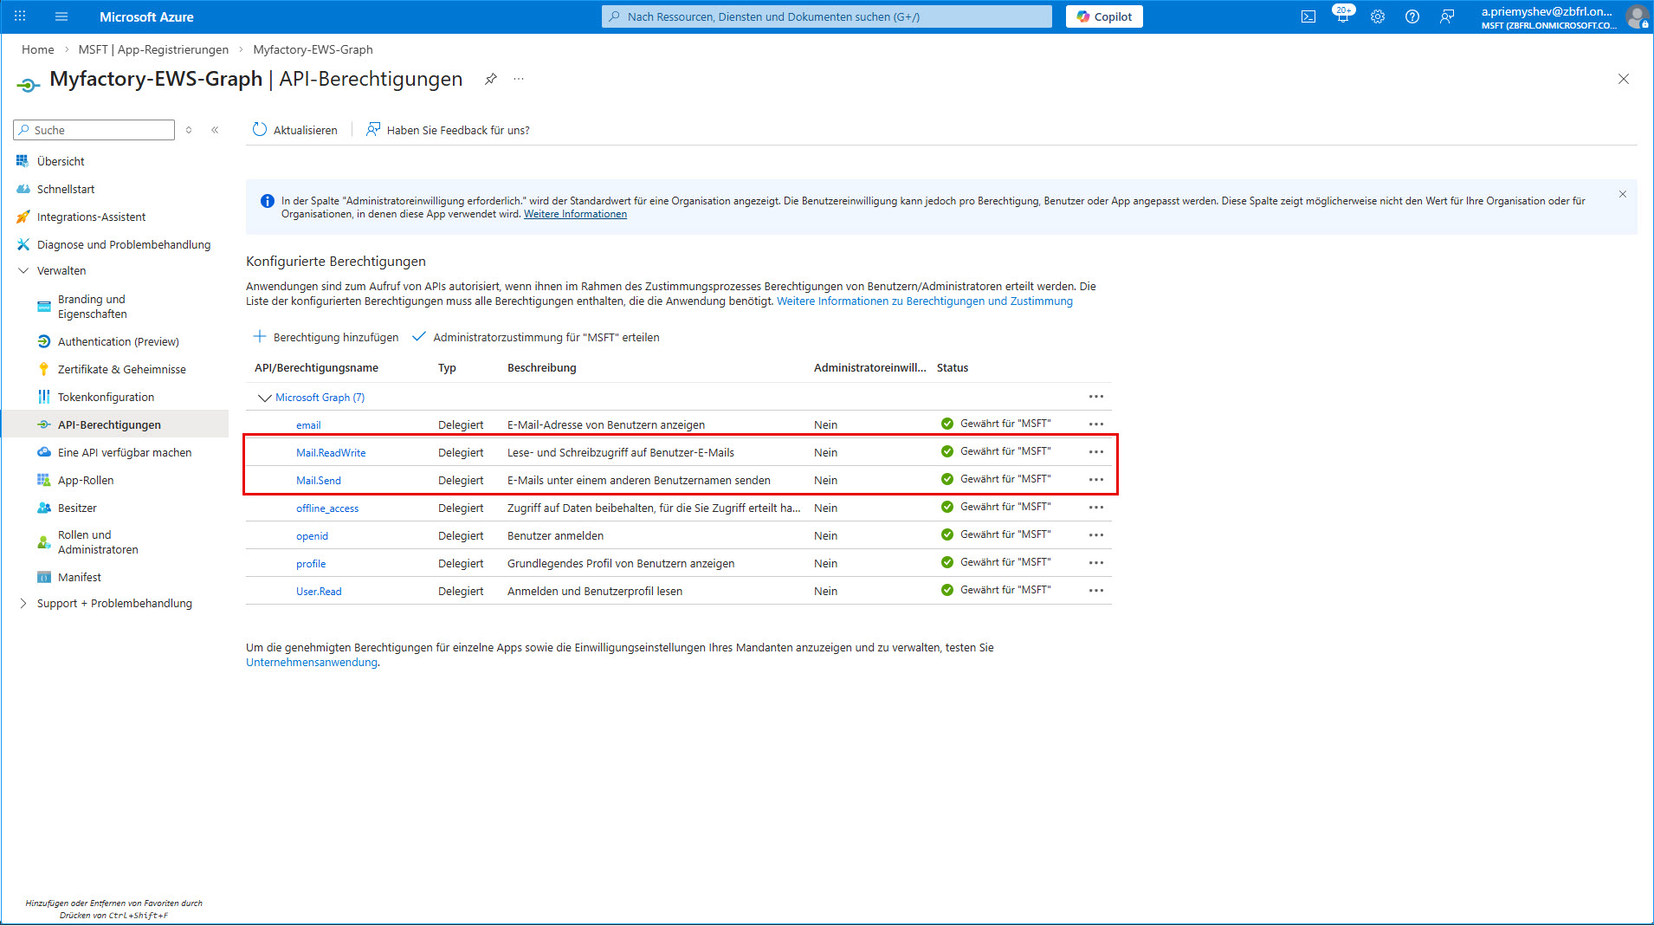Image resolution: width=1654 pixels, height=926 pixels.
Task: Click the Unternehmensanwendung link
Action: click(x=312, y=662)
